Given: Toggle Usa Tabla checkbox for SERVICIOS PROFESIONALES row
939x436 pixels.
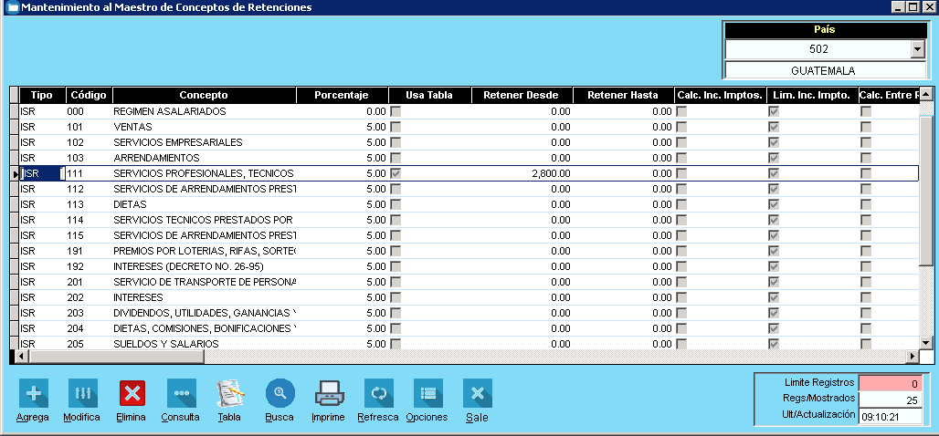Looking at the screenshot, I should pos(396,173).
